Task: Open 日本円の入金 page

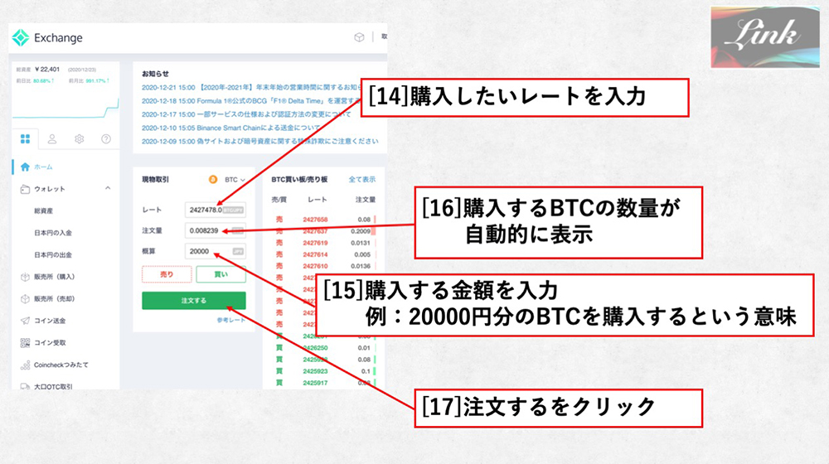Action: coord(53,233)
